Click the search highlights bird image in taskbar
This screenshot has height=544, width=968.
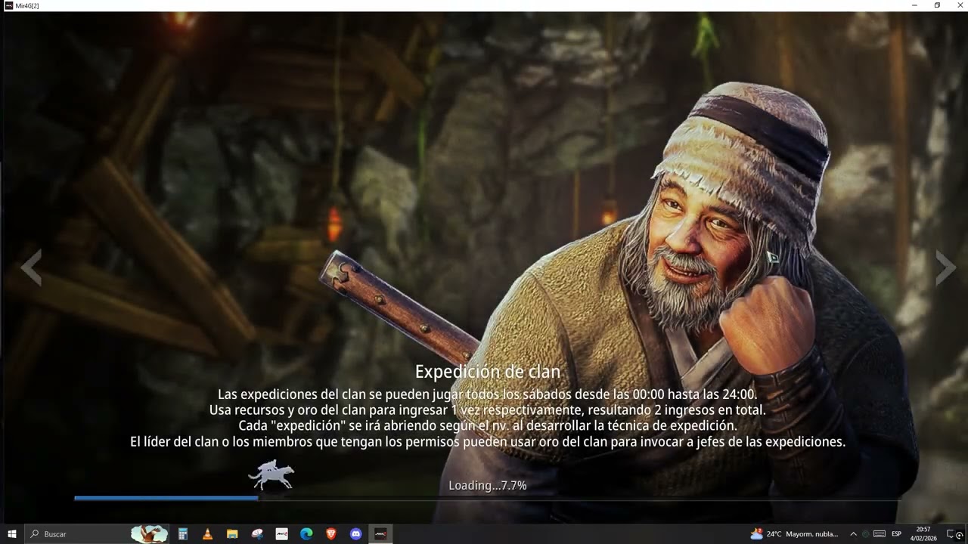coord(149,534)
